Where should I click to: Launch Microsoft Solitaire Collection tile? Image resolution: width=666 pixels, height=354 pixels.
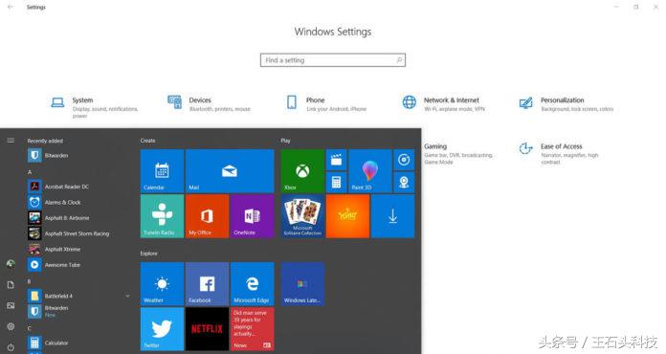point(302,216)
